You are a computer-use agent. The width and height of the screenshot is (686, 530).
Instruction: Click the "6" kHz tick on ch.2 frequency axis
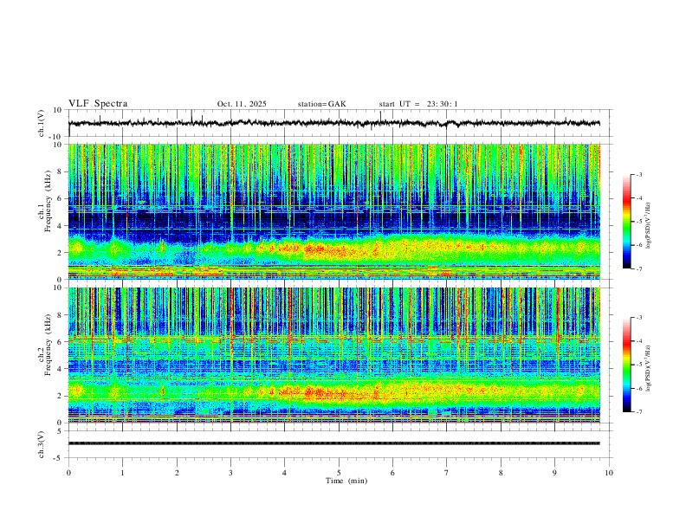click(x=60, y=342)
